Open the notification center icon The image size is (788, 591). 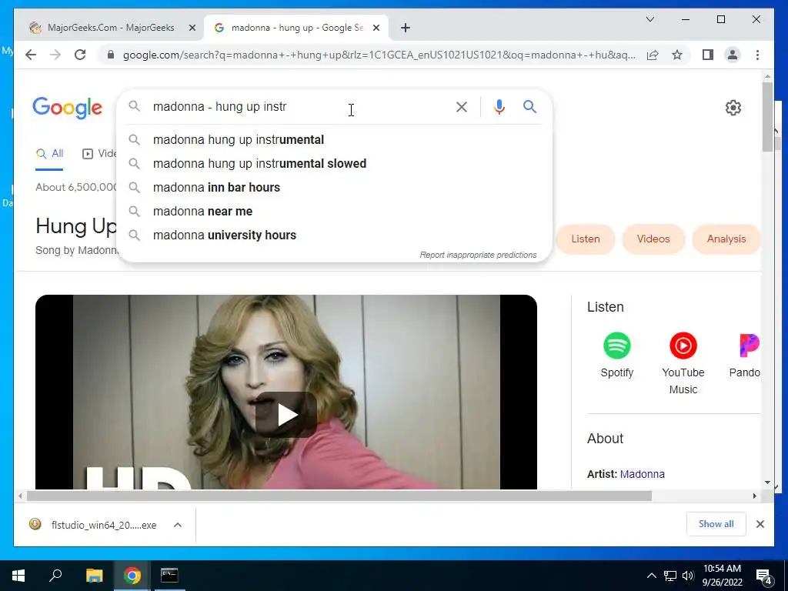tap(764, 576)
